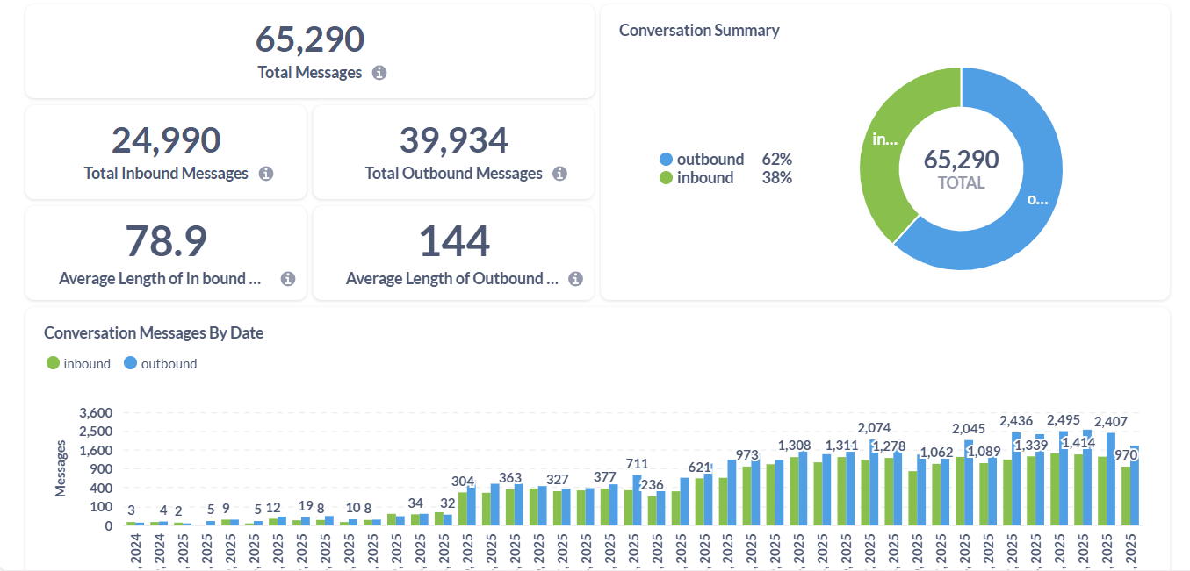Screen dimensions: 1190x571
Task: Toggle outbound series in bar chart legend
Action: coord(161,363)
